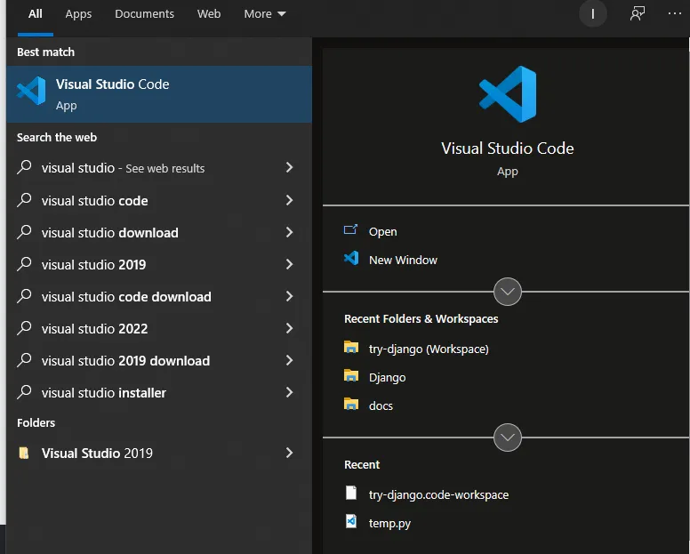The width and height of the screenshot is (690, 554).
Task: Open the More dropdown filter
Action: coord(265,14)
